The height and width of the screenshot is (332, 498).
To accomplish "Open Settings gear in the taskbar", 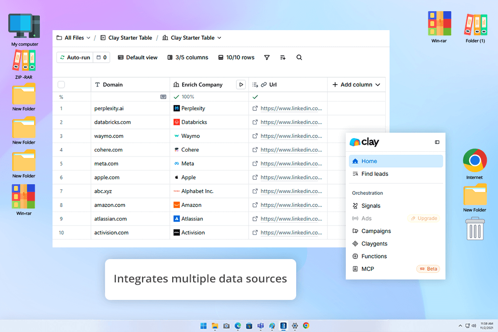I will [295, 326].
